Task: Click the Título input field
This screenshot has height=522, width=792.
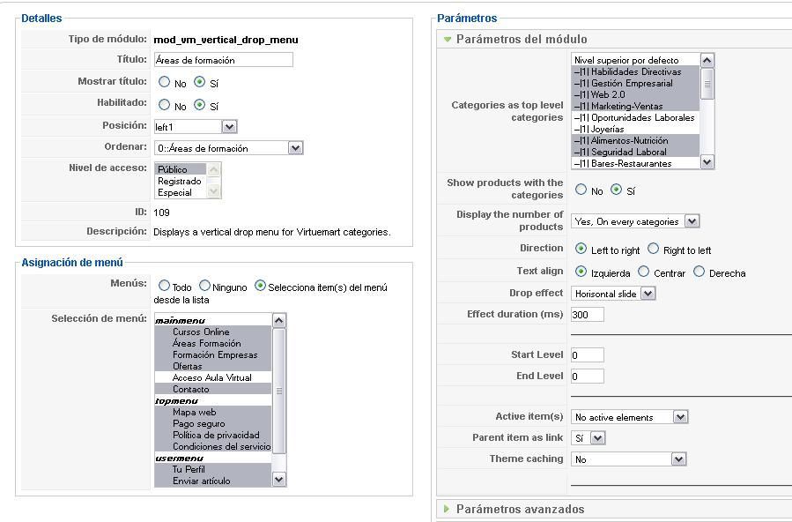Action: (223, 60)
